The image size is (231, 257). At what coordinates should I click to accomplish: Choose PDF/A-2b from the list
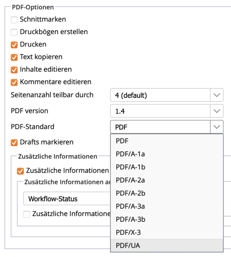pos(130,193)
